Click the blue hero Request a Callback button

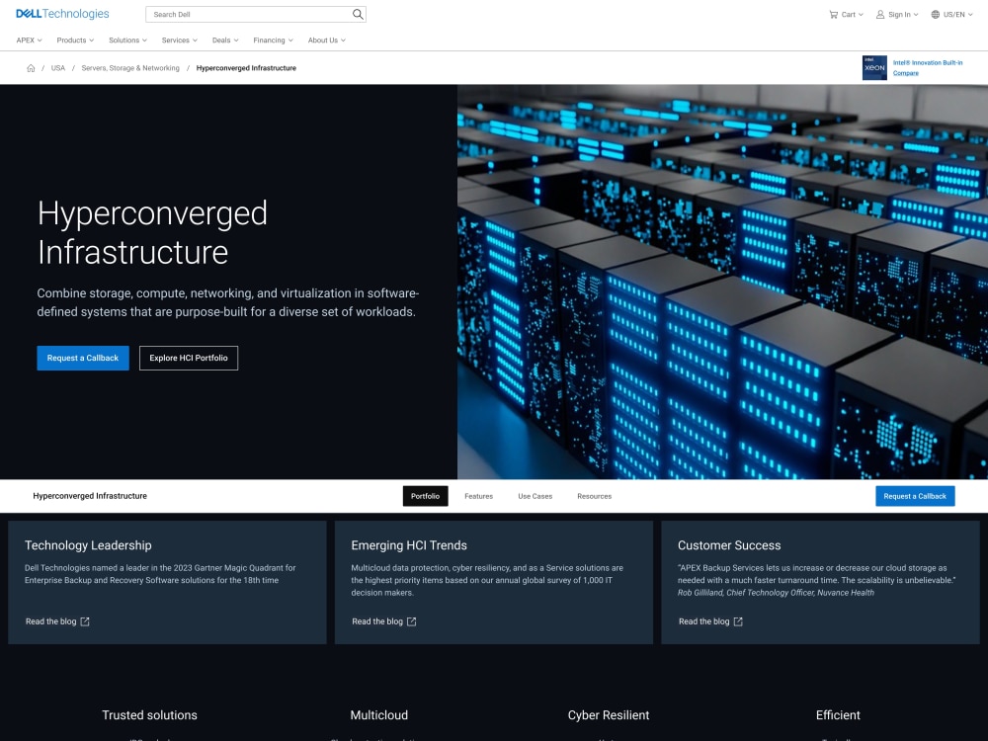tap(83, 358)
